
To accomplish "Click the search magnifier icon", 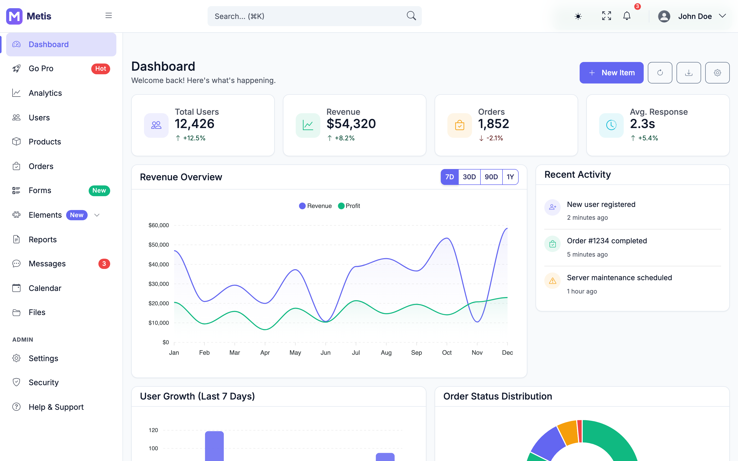I will (x=411, y=16).
